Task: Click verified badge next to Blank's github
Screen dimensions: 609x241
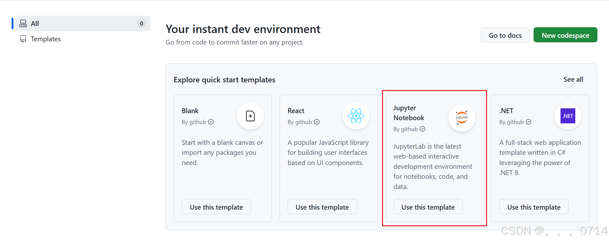Action: 211,122
